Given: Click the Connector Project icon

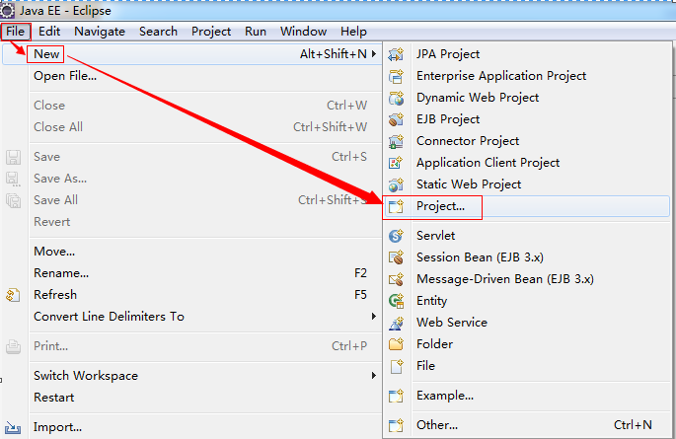Looking at the screenshot, I should pyautogui.click(x=396, y=141).
